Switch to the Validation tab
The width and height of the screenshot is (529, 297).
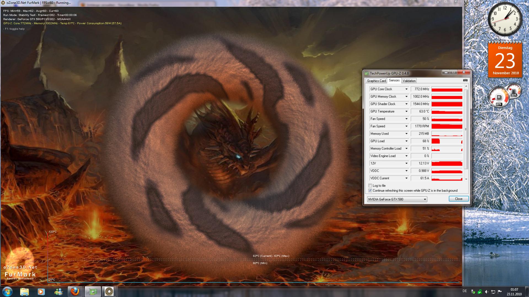[409, 81]
